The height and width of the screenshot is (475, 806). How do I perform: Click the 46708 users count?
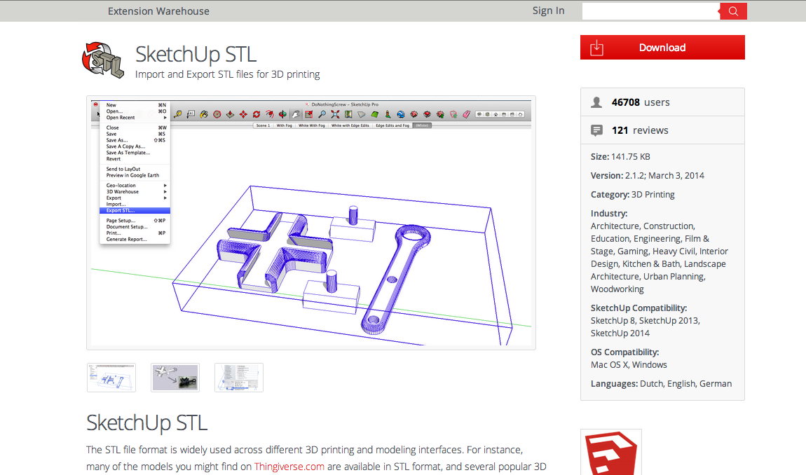point(641,102)
